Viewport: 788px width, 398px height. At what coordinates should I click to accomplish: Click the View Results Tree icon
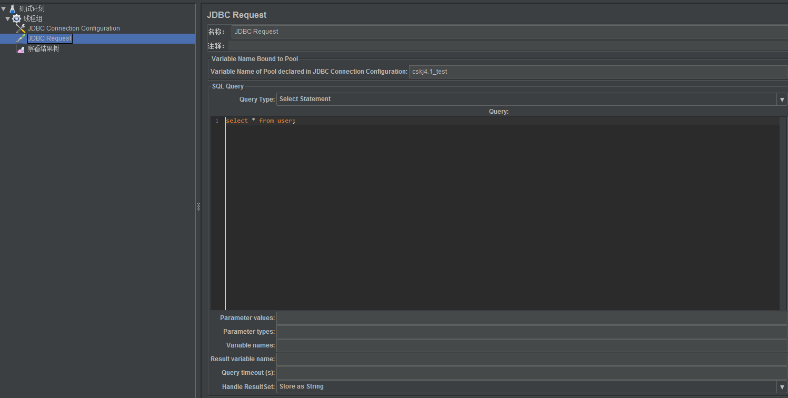click(x=21, y=49)
